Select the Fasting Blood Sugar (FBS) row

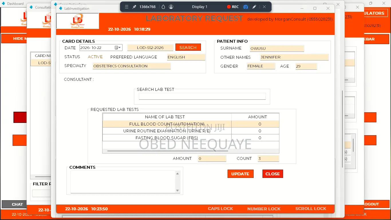tap(191, 138)
